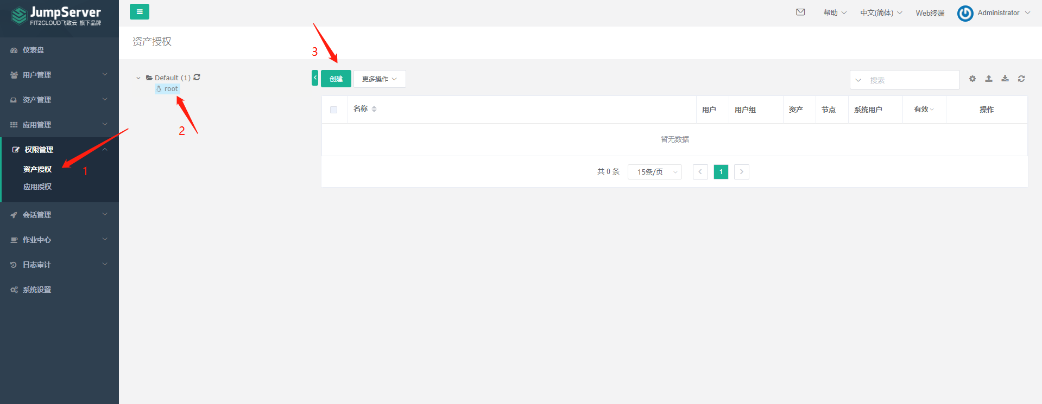Viewport: 1042px width, 404px height.
Task: Select 资产授权 submenu item
Action: pyautogui.click(x=37, y=169)
